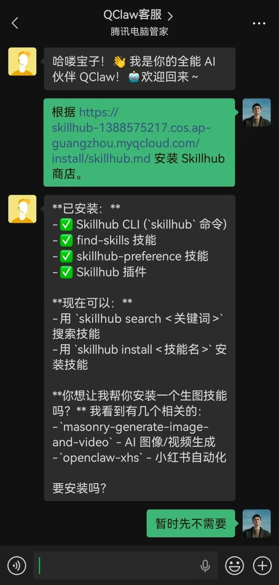Screen dimensions: 279x585
Task: Open the plus attachments menu
Action: [262, 566]
